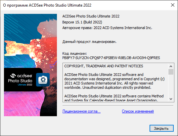
Task: Click the acdsee eye logo icon
Action: pyautogui.click(x=13, y=76)
